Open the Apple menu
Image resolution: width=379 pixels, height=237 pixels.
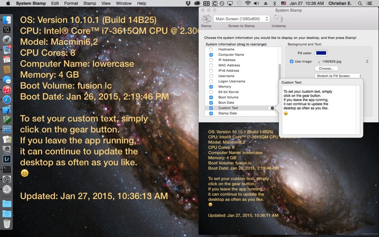click(x=8, y=3)
